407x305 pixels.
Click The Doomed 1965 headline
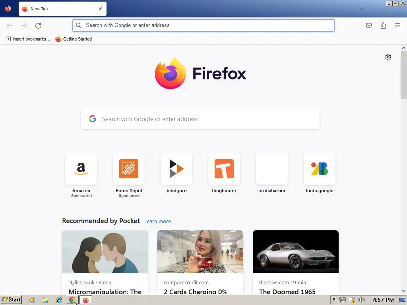click(287, 291)
